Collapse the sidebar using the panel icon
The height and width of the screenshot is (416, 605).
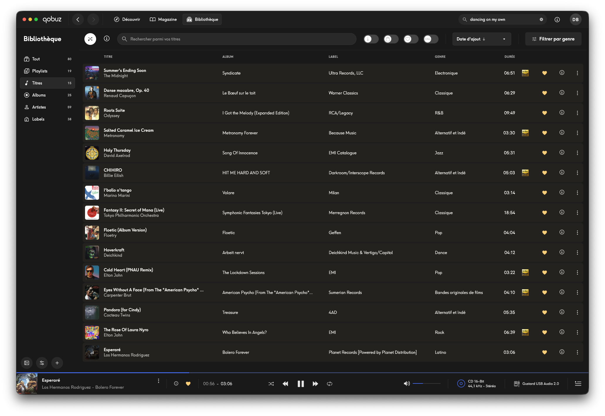27,363
